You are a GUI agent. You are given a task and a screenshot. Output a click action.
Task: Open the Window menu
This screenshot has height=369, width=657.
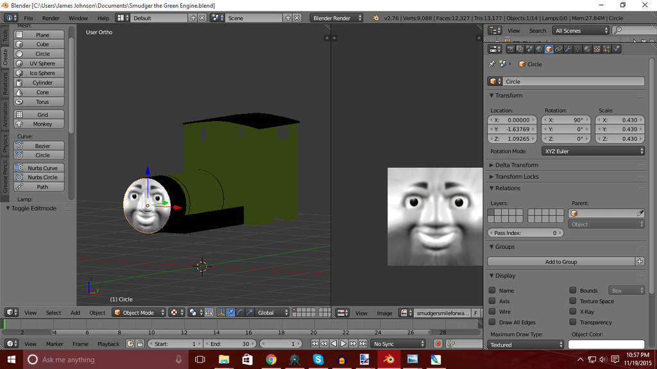pos(78,18)
